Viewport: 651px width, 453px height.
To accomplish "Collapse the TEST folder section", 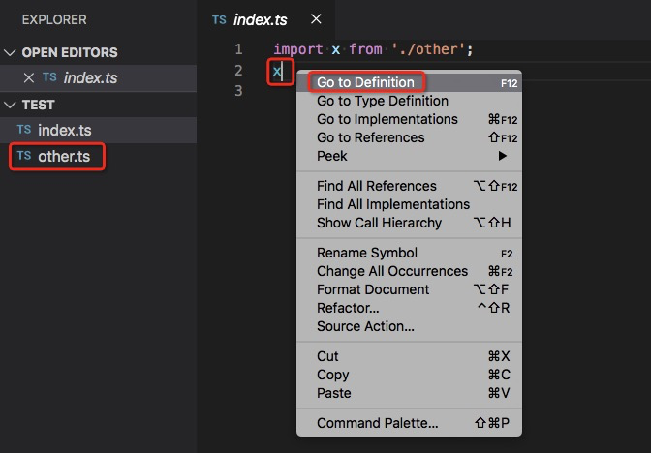I will [x=10, y=105].
